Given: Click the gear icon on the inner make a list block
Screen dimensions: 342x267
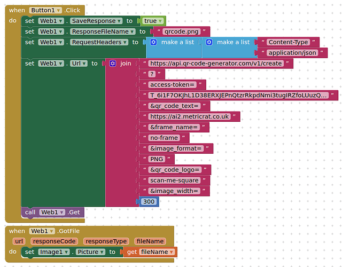Looking at the screenshot, I should click(x=209, y=42).
